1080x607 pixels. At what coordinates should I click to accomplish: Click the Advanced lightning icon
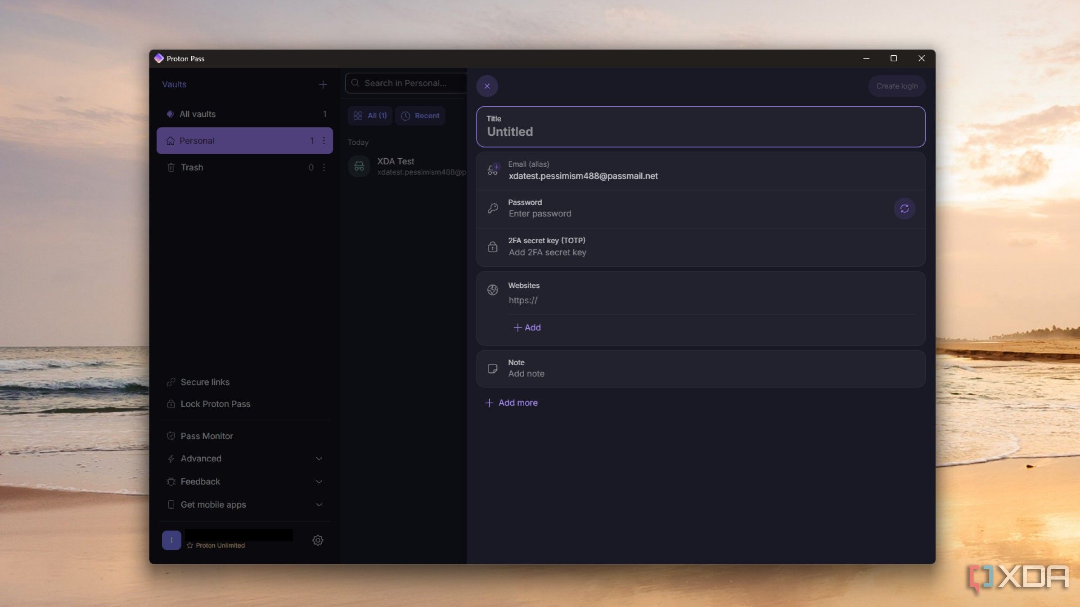(x=171, y=459)
